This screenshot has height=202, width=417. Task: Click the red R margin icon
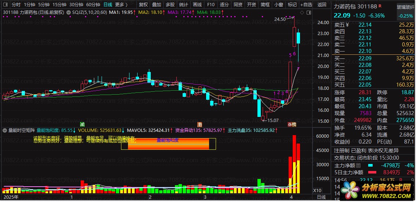pyautogui.click(x=380, y=5)
